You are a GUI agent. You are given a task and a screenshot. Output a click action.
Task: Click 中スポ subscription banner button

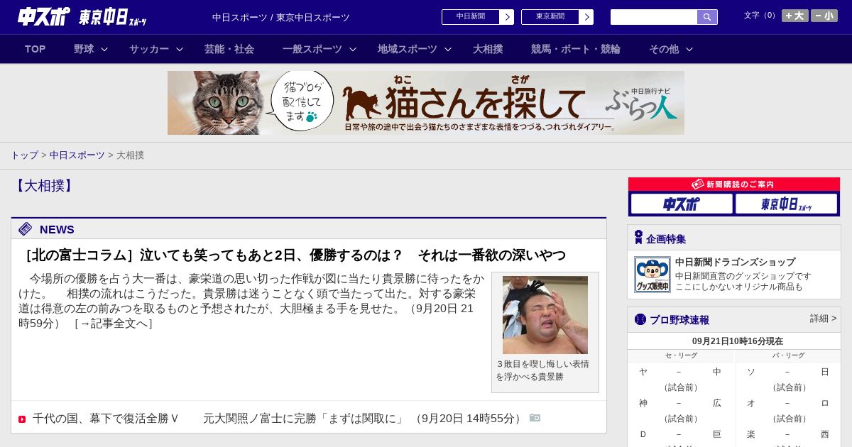pos(682,204)
